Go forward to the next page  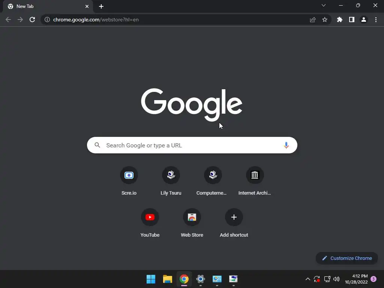coord(20,19)
